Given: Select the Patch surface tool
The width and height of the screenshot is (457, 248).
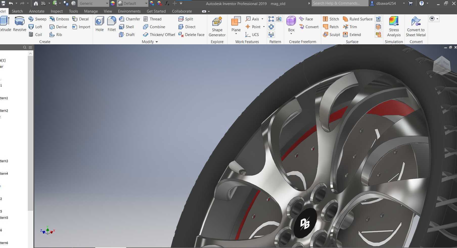Looking at the screenshot, I should tap(331, 27).
